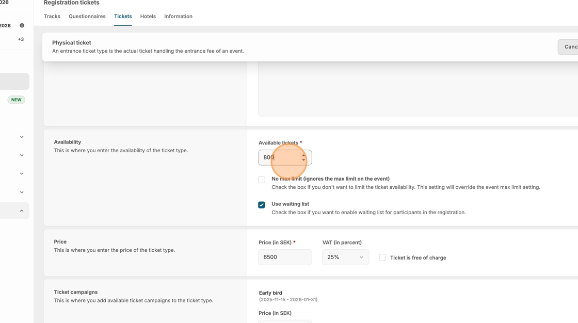Image resolution: width=578 pixels, height=323 pixels.
Task: Click the +3 indicator in the sidebar
Action: click(x=21, y=39)
